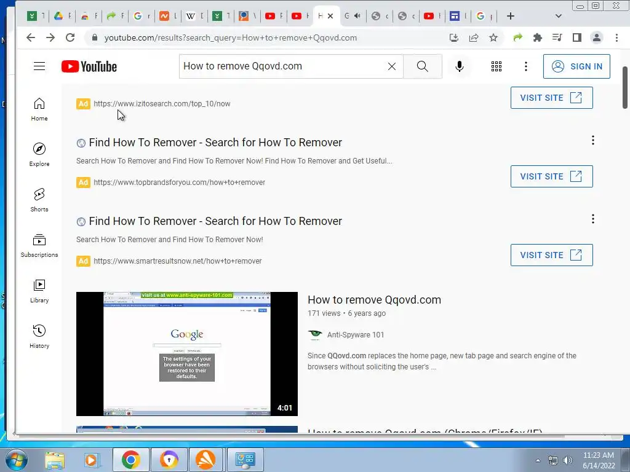Screen dimensions: 630x472
Task: Show hidden system tray icons arrow
Action: click(x=538, y=460)
